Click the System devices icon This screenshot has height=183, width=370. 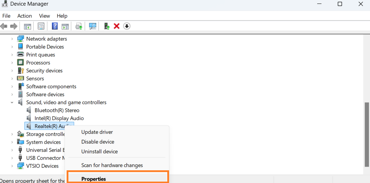tap(21, 142)
